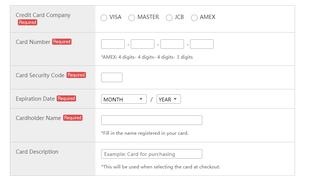Open the MONTH expiration dropdown
The height and width of the screenshot is (176, 311).
[x=124, y=99]
